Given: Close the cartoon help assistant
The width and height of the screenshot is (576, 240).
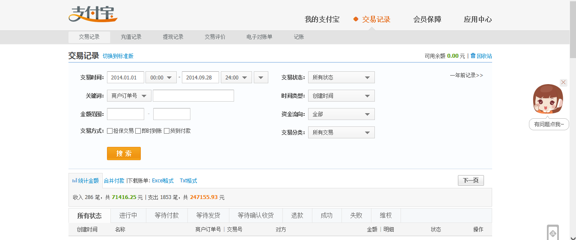Looking at the screenshot, I should pos(563,82).
